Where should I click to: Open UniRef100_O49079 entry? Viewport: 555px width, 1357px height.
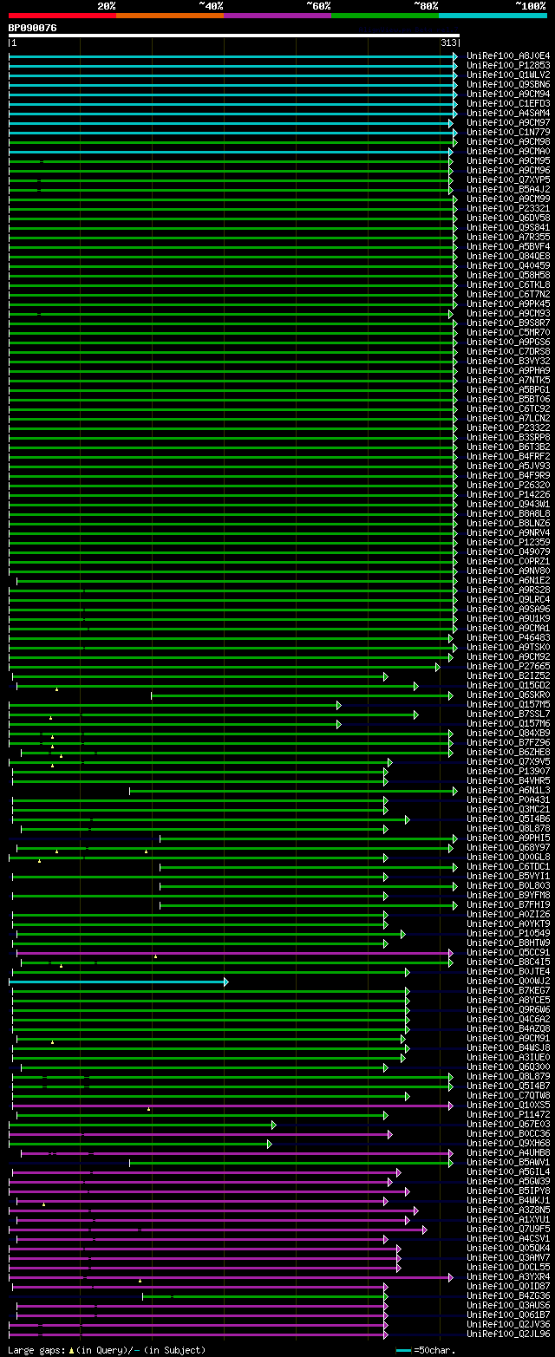point(508,552)
